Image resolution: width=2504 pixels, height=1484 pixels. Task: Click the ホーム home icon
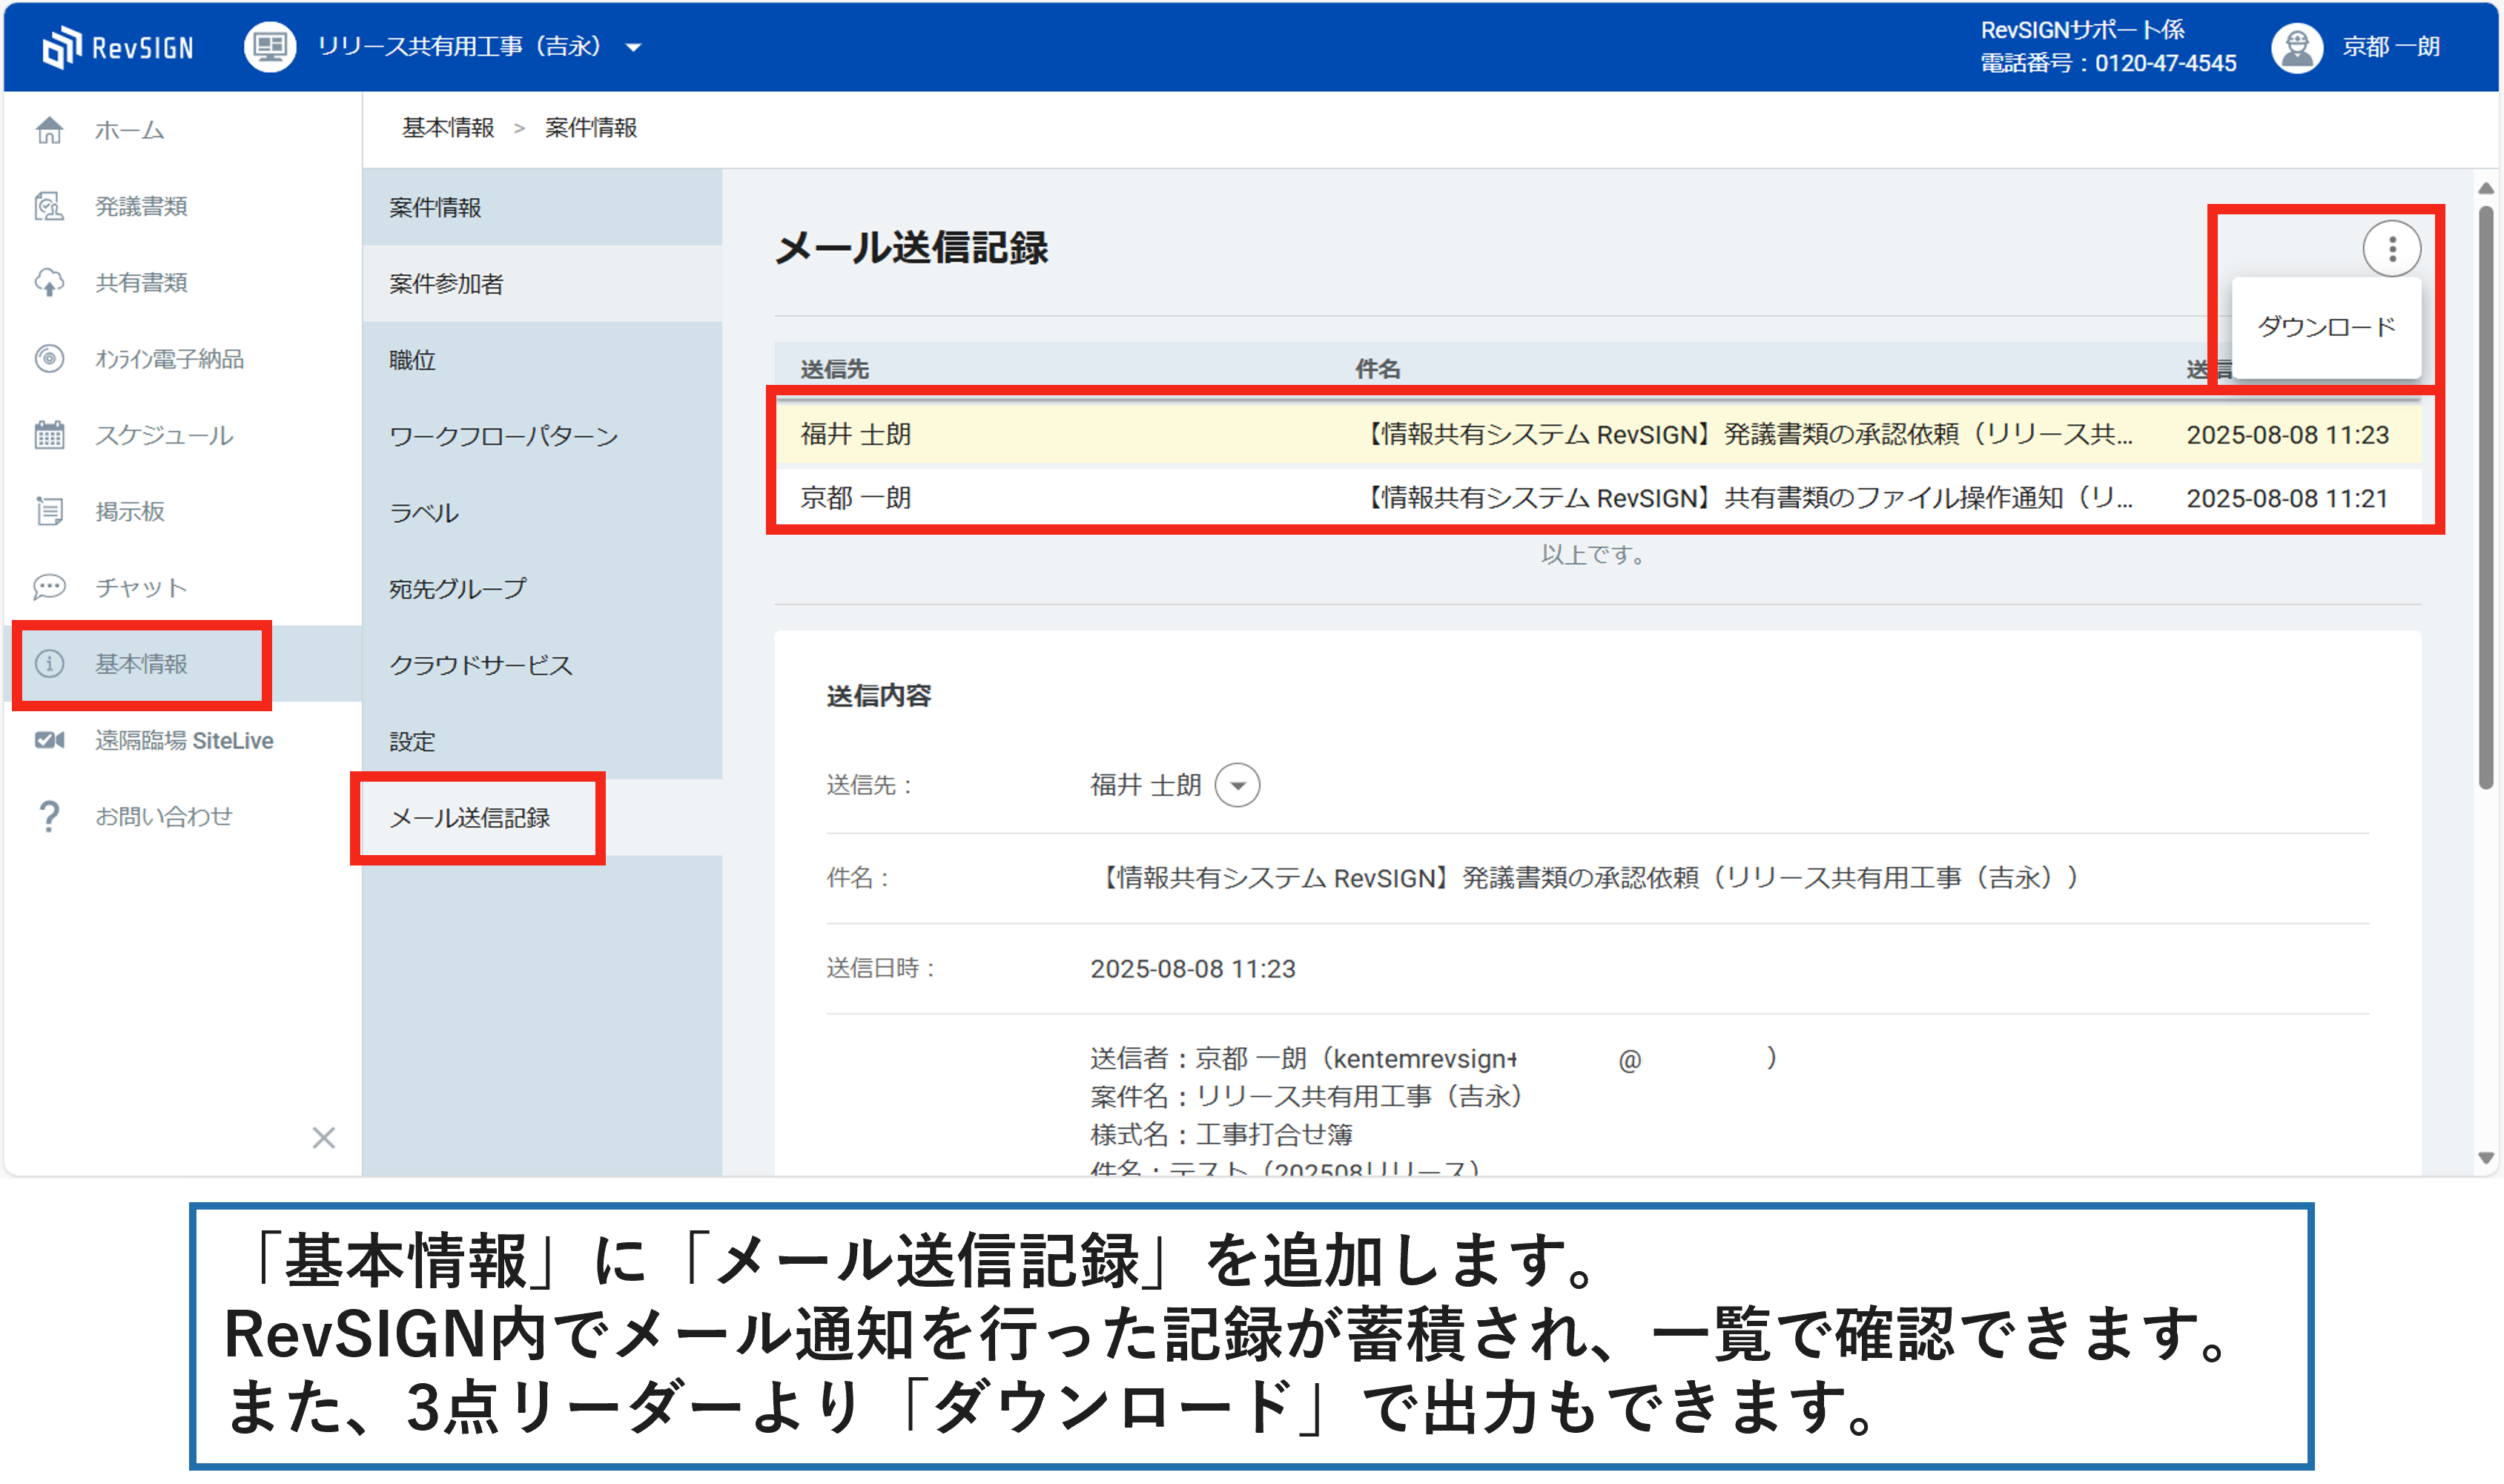coord(49,130)
